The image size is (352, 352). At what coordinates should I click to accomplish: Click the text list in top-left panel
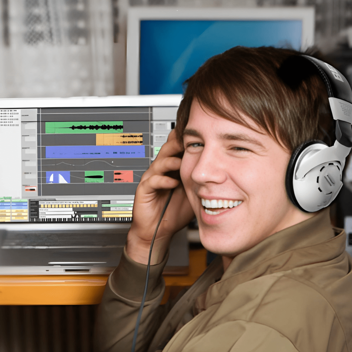click(x=10, y=118)
